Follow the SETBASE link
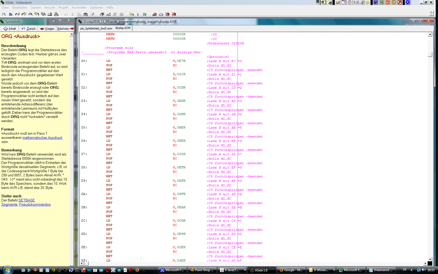Image resolution: width=438 pixels, height=274 pixels. [x=27, y=200]
